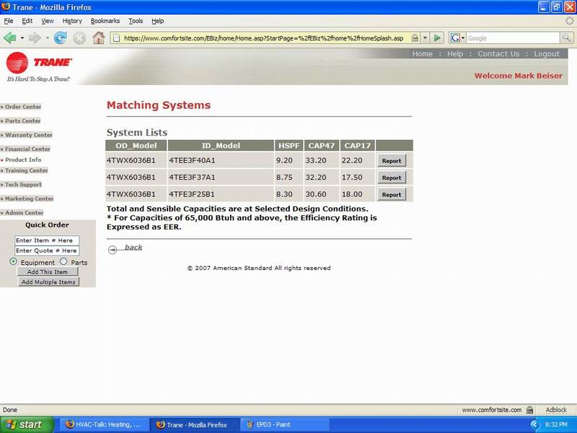Image resolution: width=577 pixels, height=433 pixels.
Task: Click the Home icon in the toolbar
Action: click(x=98, y=38)
